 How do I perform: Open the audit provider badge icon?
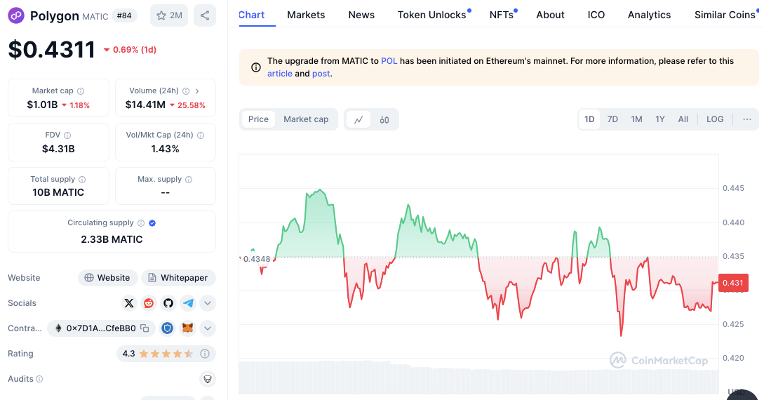coord(208,379)
